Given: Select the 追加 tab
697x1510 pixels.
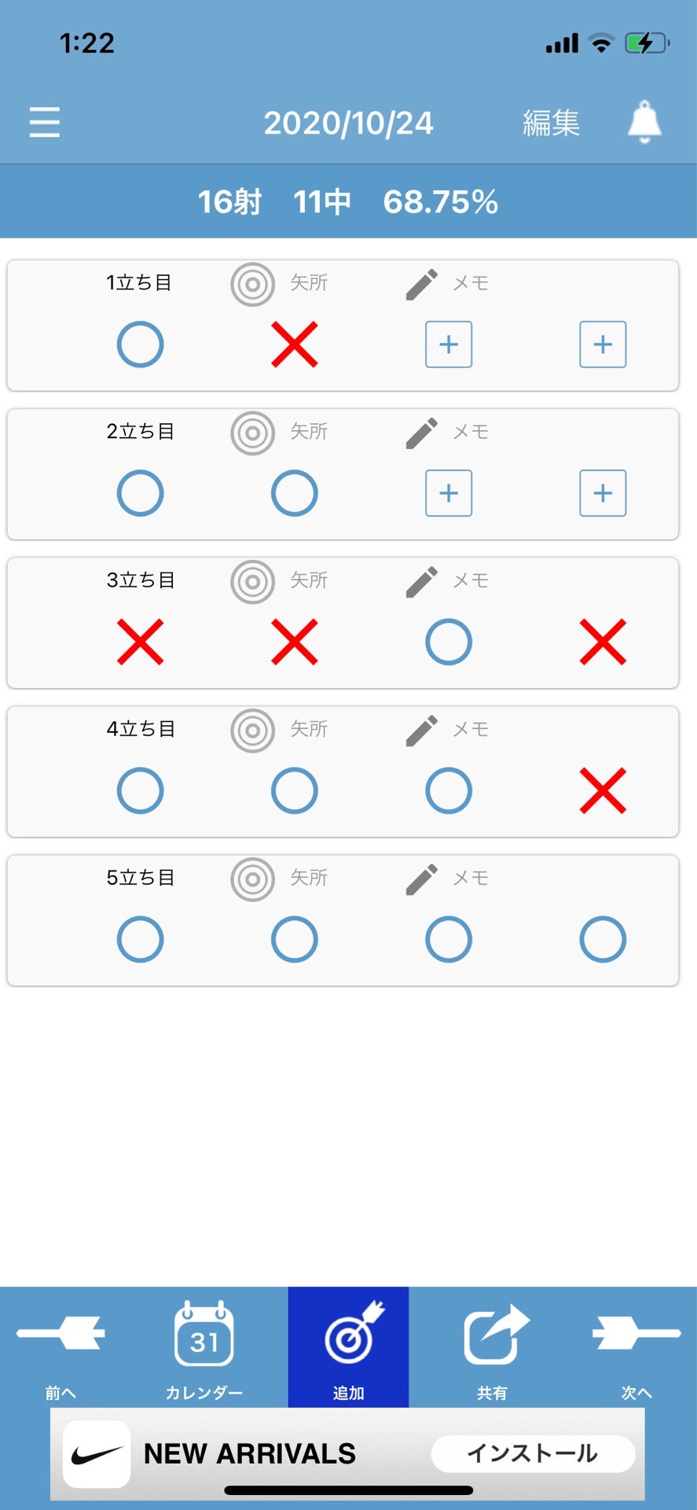Looking at the screenshot, I should 348,1347.
